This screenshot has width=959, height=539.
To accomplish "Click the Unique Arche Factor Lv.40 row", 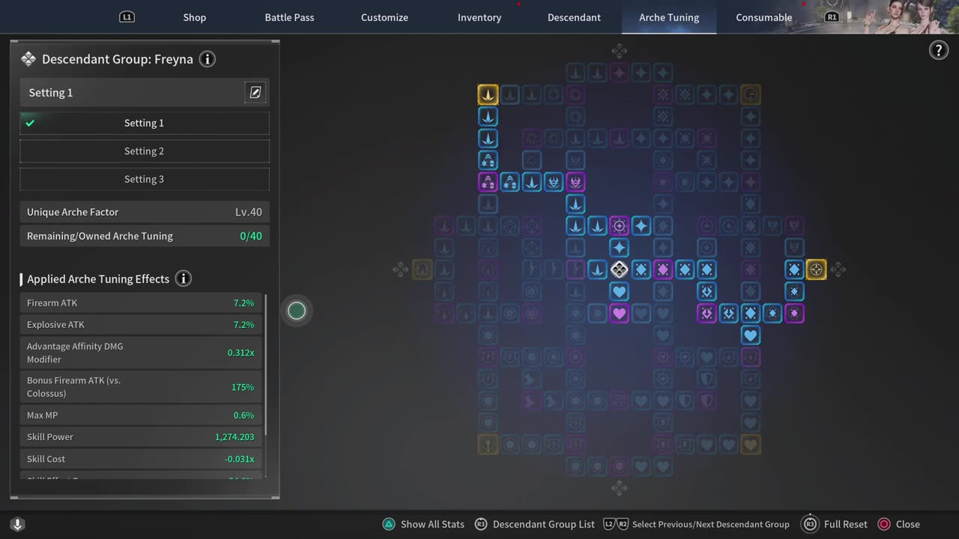I will pyautogui.click(x=144, y=212).
